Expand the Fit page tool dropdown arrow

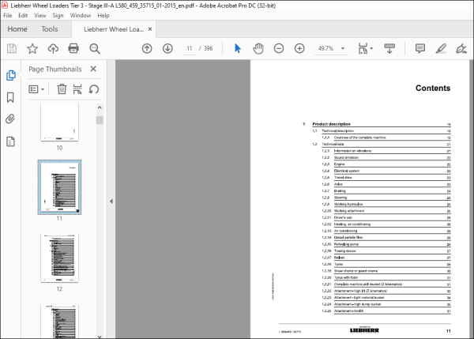coord(371,48)
